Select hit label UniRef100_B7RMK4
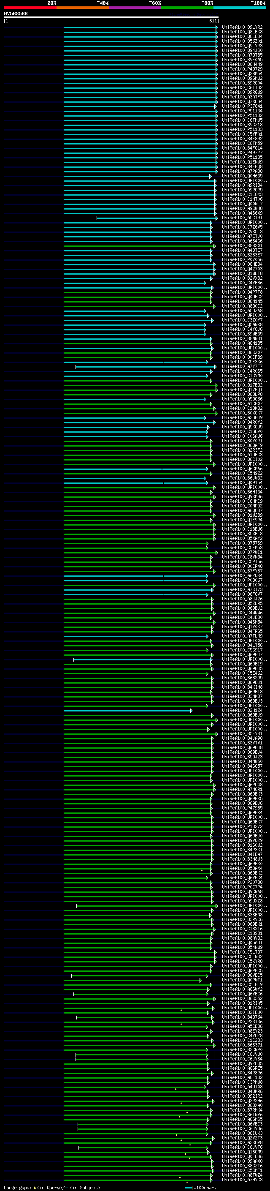 tap(242, 1110)
